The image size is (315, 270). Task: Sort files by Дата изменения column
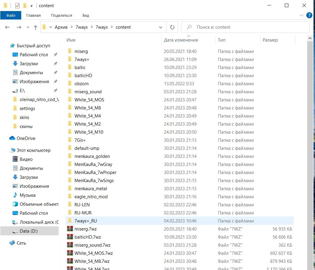(181, 40)
